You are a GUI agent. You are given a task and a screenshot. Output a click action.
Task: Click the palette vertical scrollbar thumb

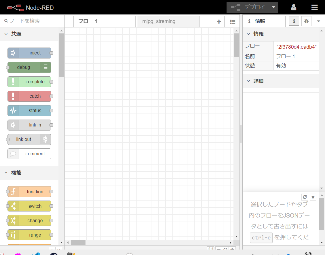61,55
